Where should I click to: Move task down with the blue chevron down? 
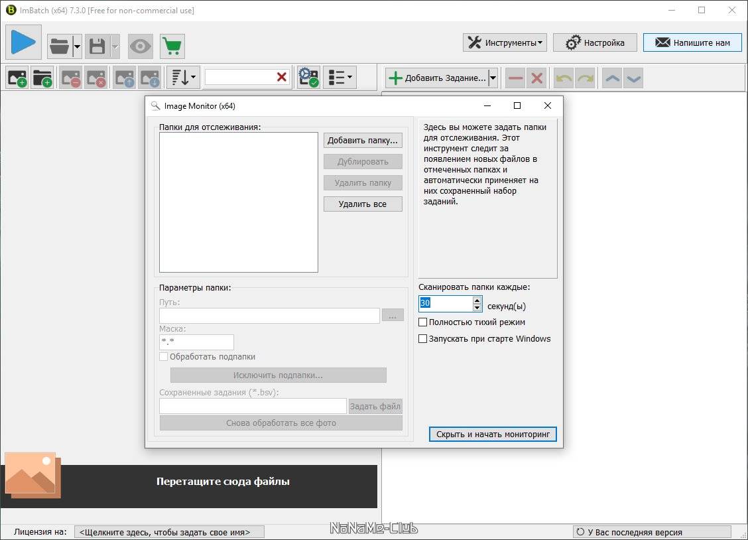point(633,78)
